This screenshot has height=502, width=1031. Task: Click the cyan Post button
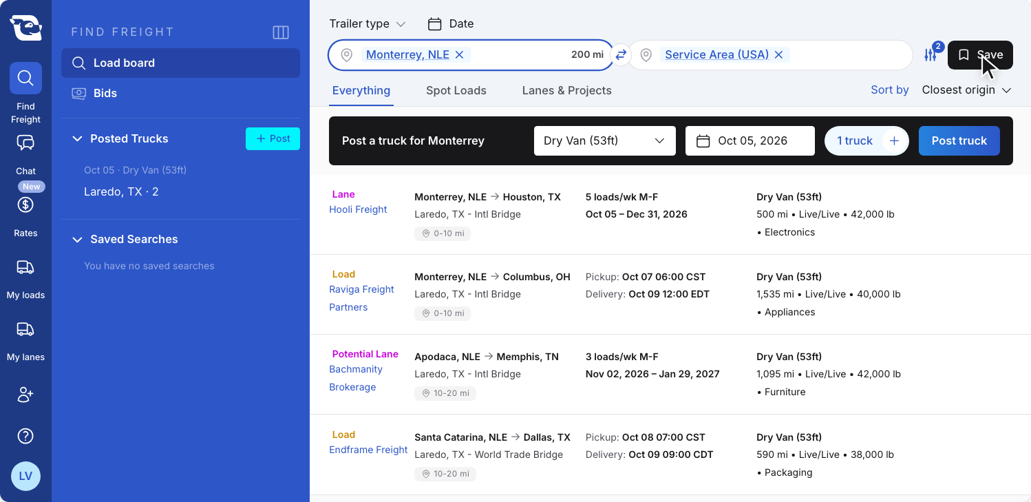pos(273,138)
